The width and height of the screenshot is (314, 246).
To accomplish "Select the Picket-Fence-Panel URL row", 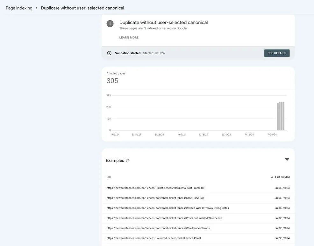I will 153,238.
